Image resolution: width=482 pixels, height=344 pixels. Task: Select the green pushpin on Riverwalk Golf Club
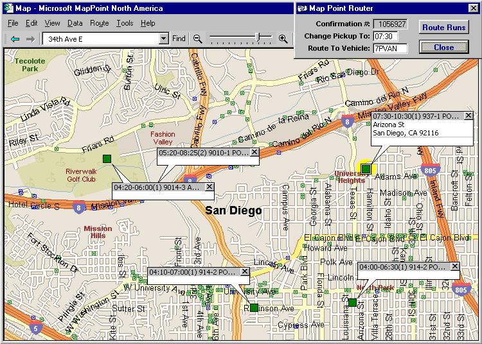click(x=107, y=159)
